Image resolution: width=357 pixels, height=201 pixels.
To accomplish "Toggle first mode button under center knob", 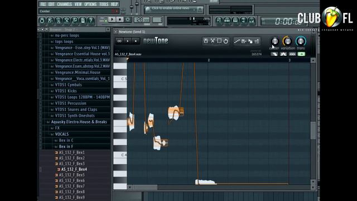I will tap(274, 54).
